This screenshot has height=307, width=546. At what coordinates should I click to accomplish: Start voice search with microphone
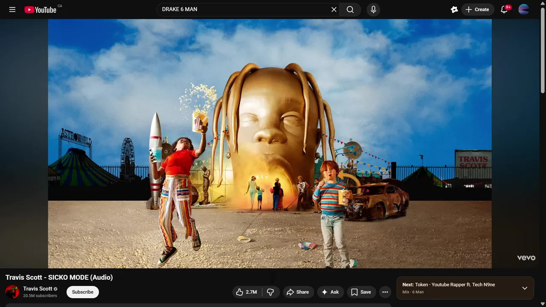pos(373,9)
